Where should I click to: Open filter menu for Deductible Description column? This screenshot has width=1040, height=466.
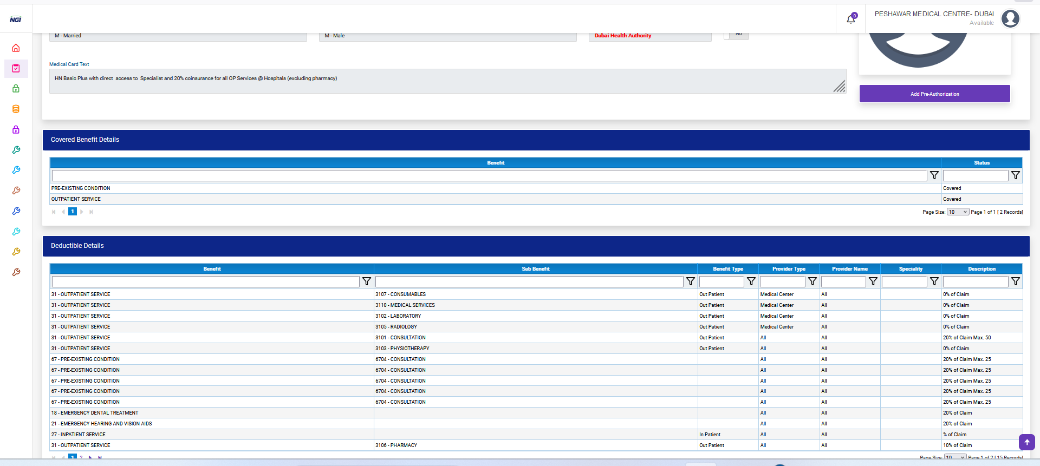[1016, 281]
